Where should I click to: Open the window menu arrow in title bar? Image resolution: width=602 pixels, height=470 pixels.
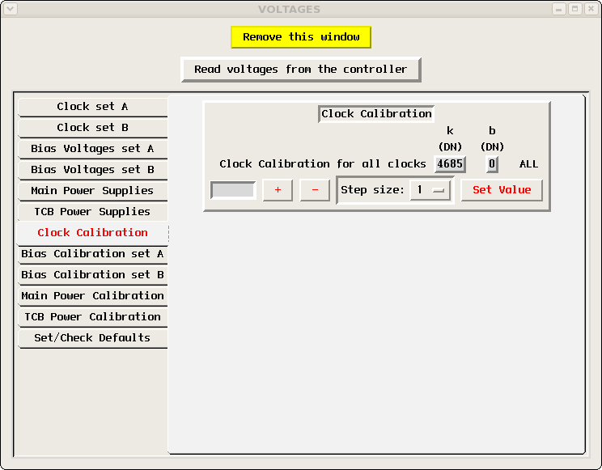point(11,9)
